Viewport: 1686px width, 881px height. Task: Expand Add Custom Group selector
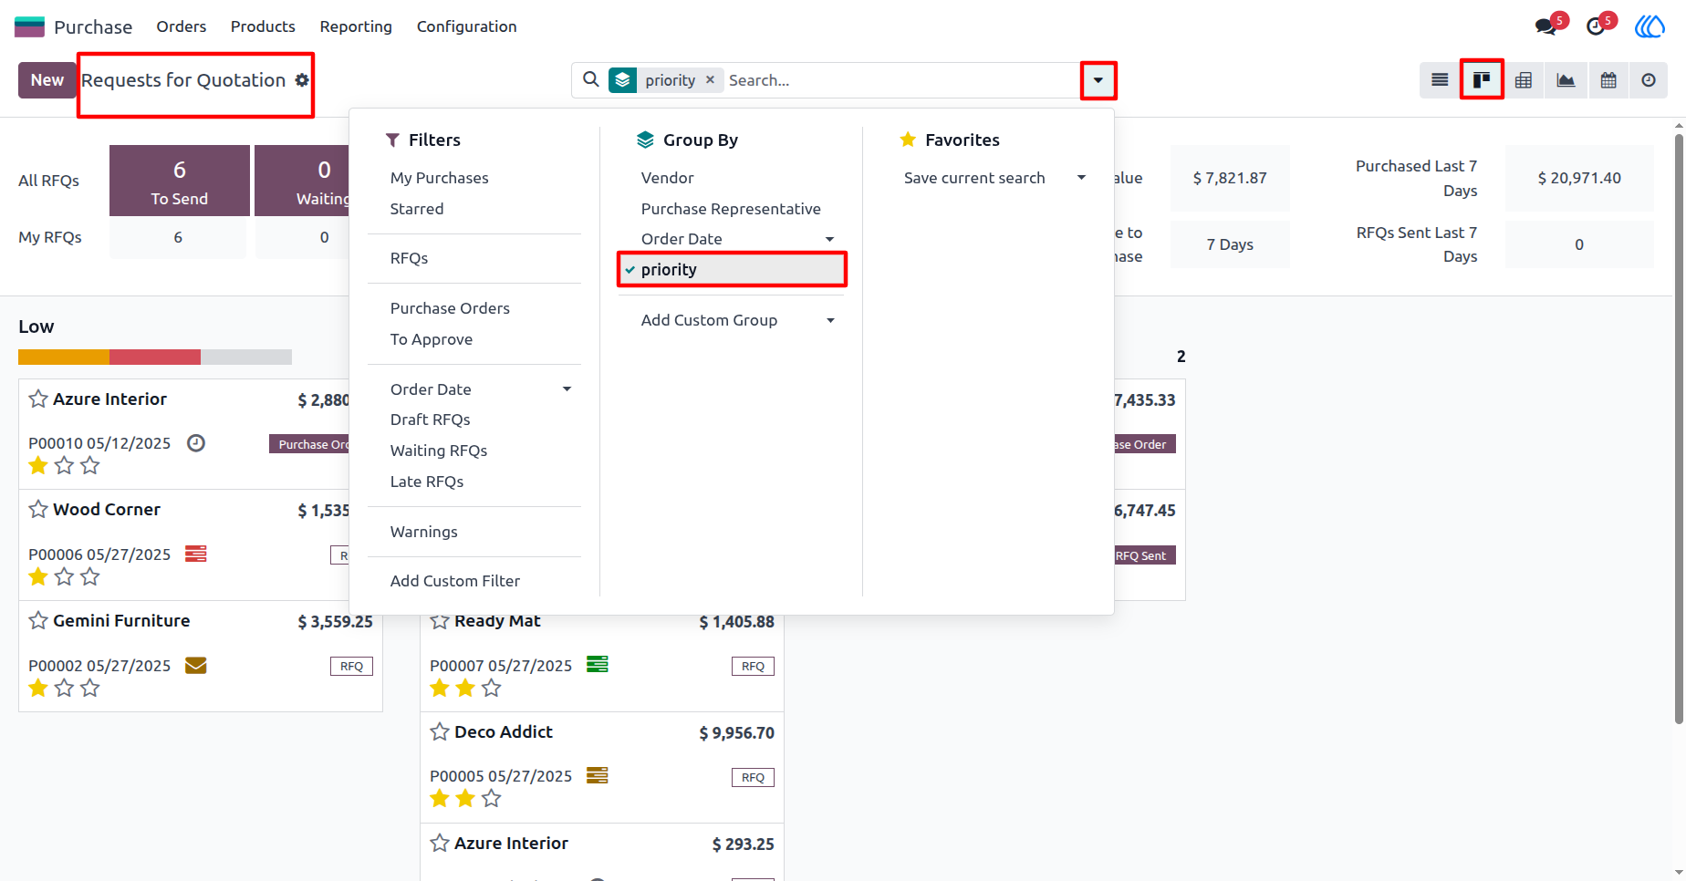(830, 320)
